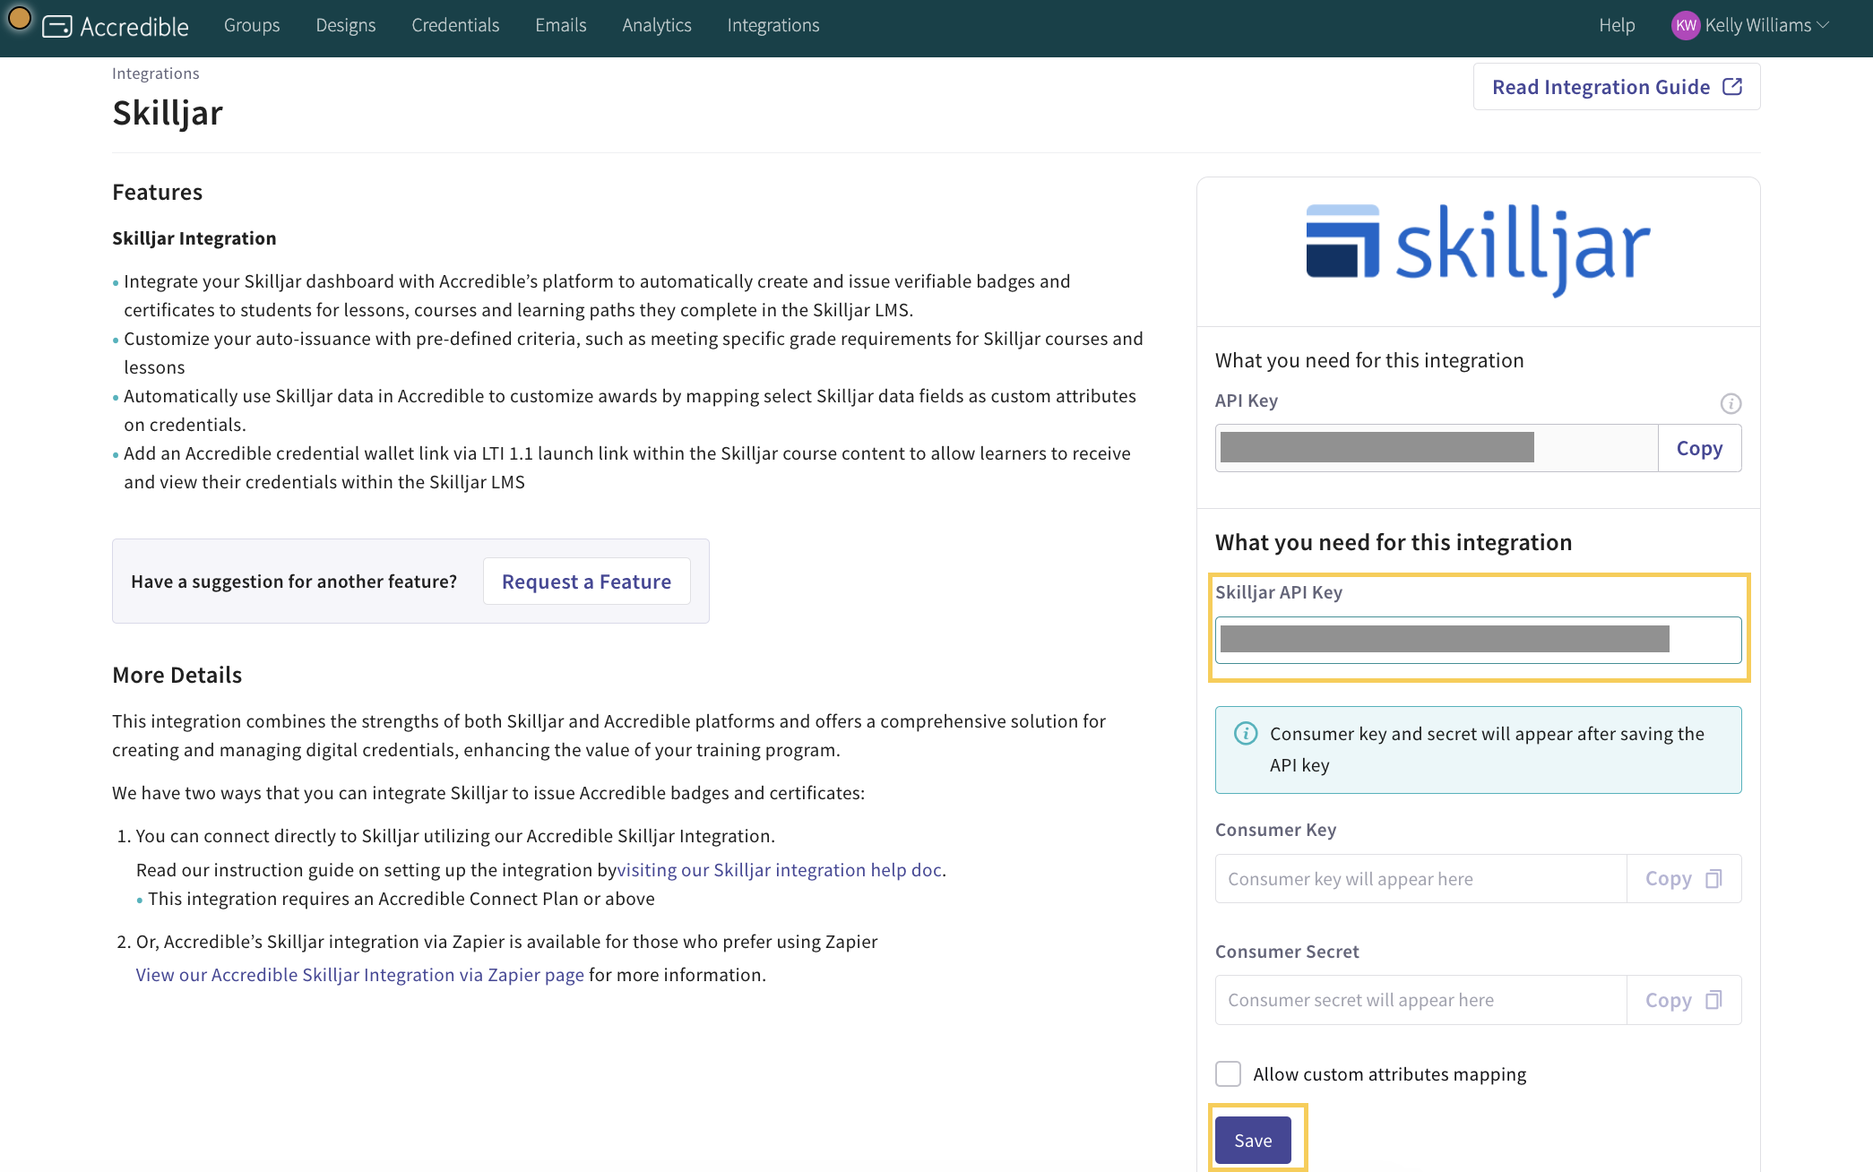This screenshot has height=1172, width=1873.
Task: Click the Accredible logo icon
Action: (x=57, y=26)
